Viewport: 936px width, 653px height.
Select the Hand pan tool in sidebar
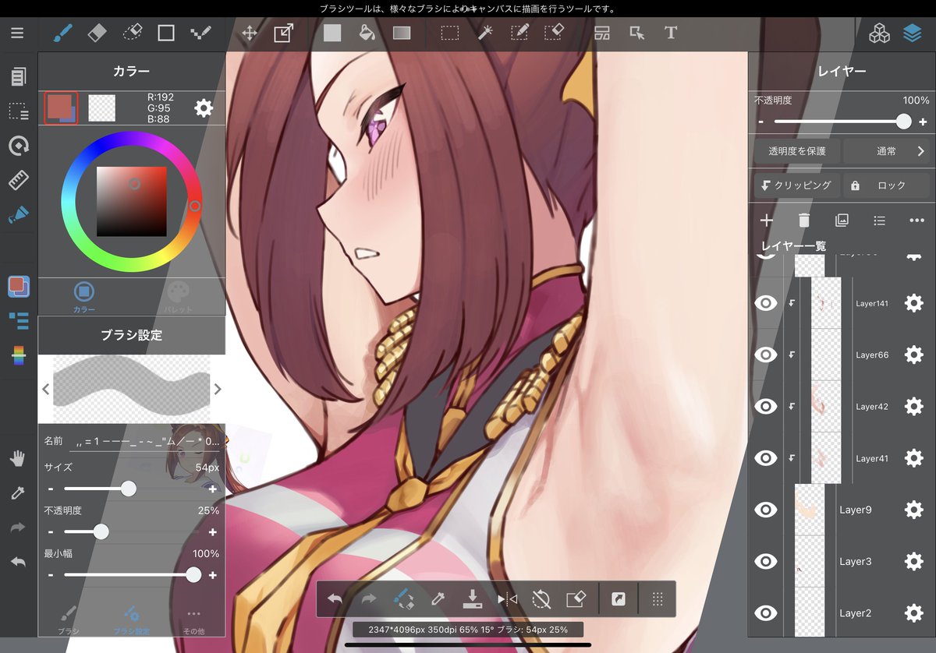pos(18,458)
